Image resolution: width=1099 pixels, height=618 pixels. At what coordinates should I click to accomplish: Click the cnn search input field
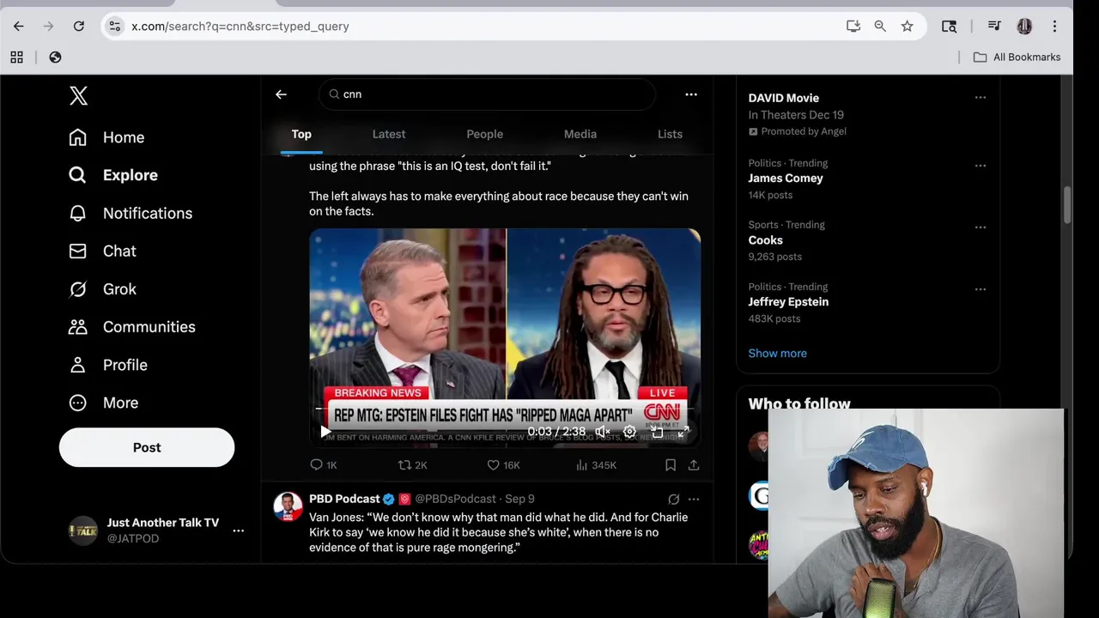(488, 94)
